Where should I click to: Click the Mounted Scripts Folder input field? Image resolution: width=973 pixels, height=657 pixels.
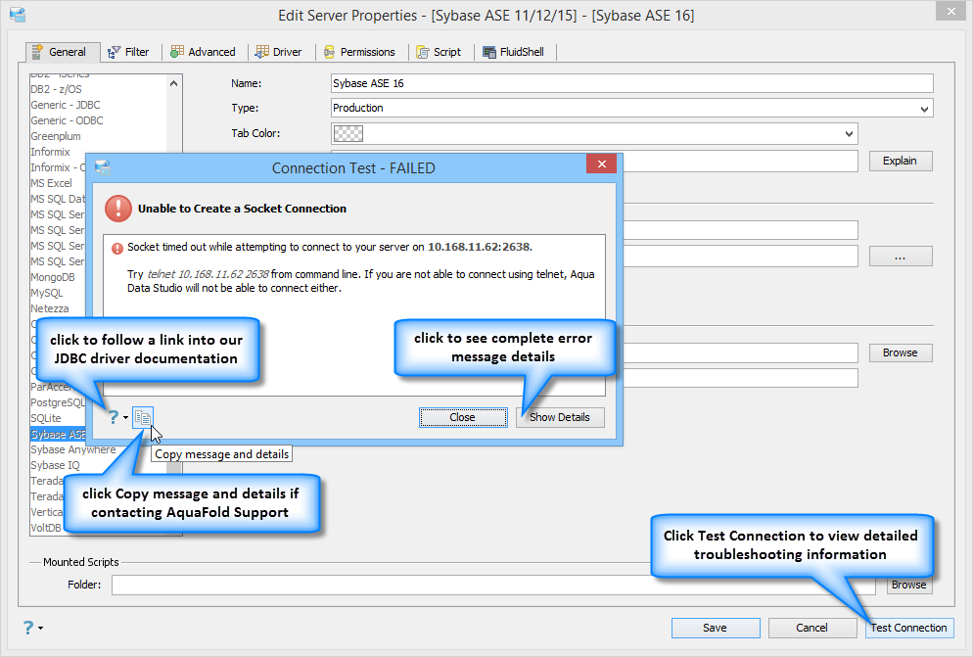[x=493, y=585]
